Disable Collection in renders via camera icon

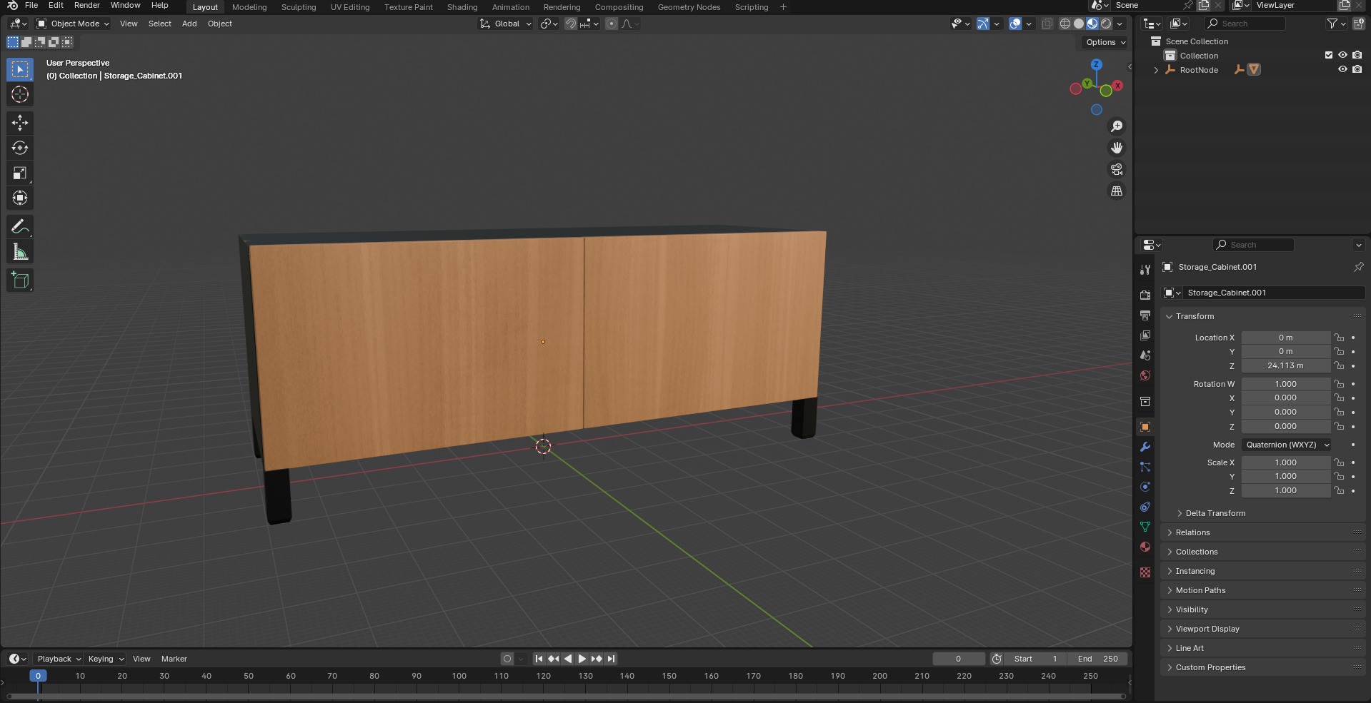tap(1357, 55)
